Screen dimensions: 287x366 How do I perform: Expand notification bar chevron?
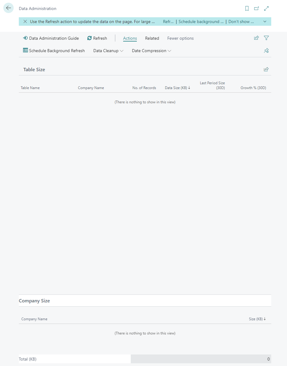[265, 22]
